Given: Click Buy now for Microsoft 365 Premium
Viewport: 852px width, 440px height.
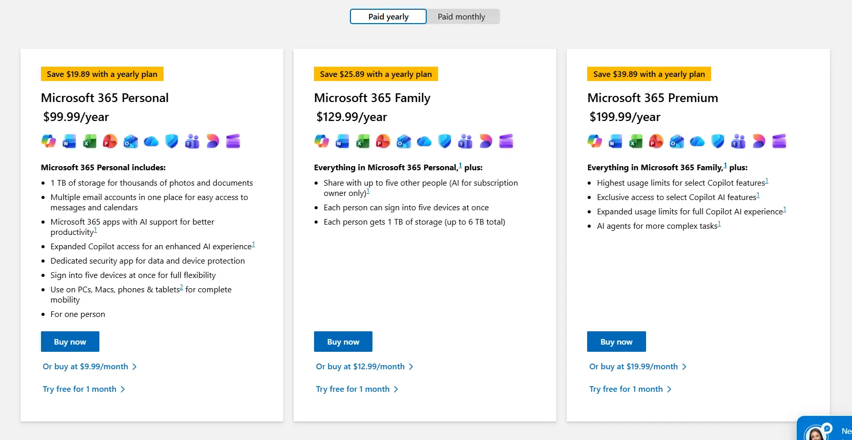Looking at the screenshot, I should 616,342.
